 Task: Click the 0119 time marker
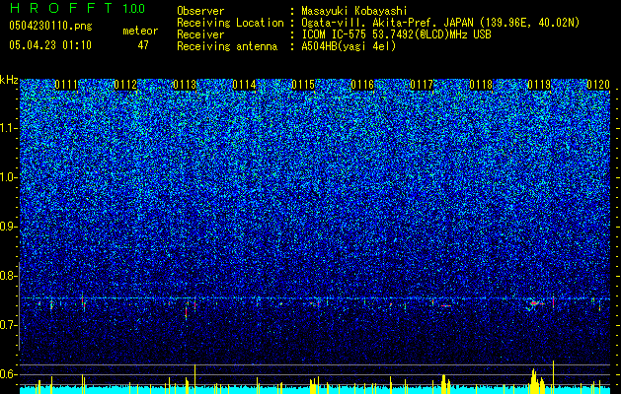tap(539, 85)
